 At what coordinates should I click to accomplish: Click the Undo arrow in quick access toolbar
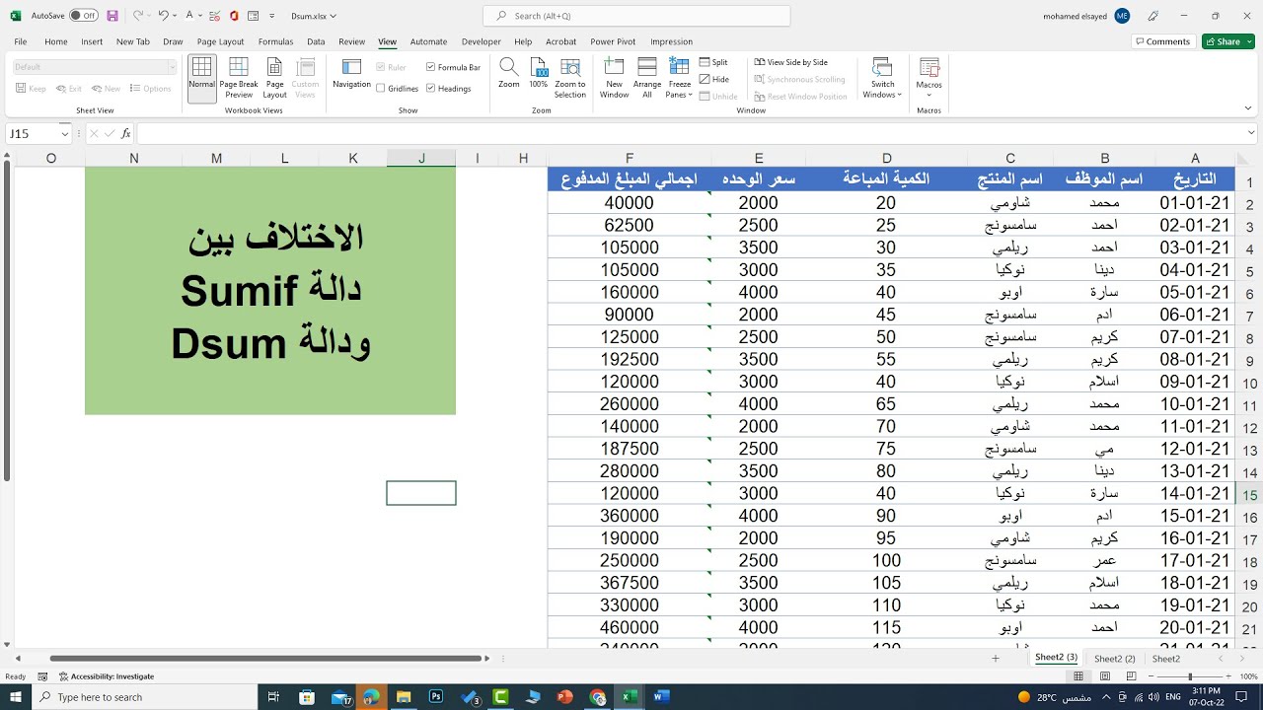[163, 16]
